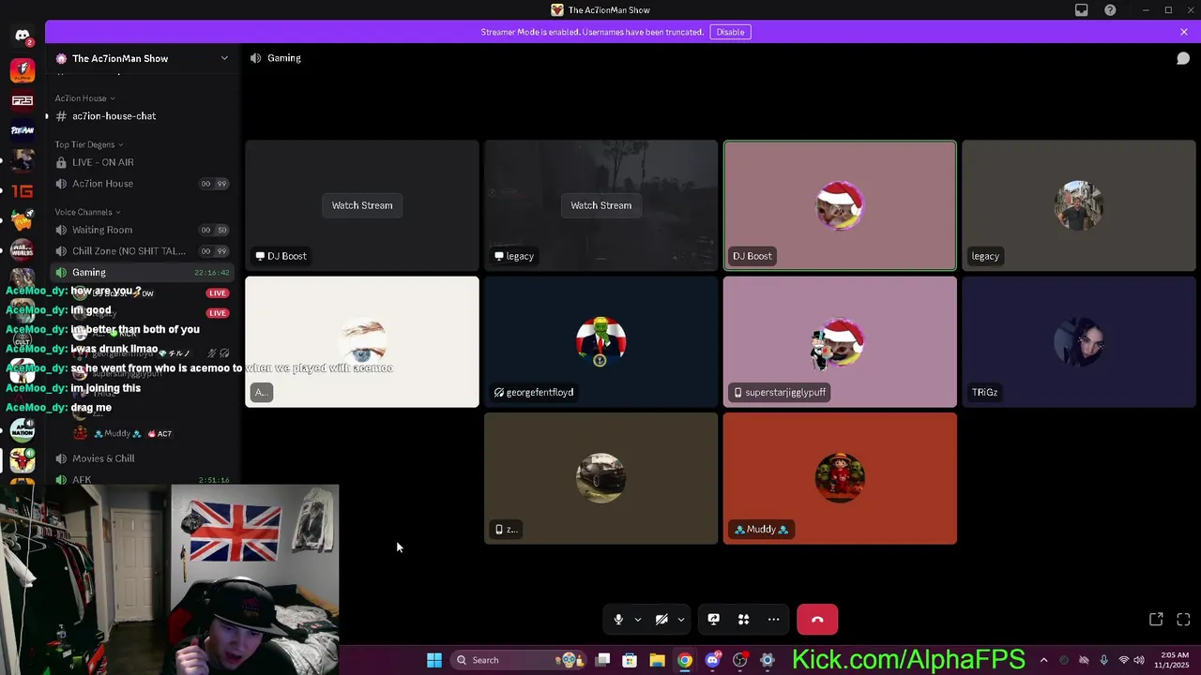Open Discord home direct messages icon

[23, 36]
